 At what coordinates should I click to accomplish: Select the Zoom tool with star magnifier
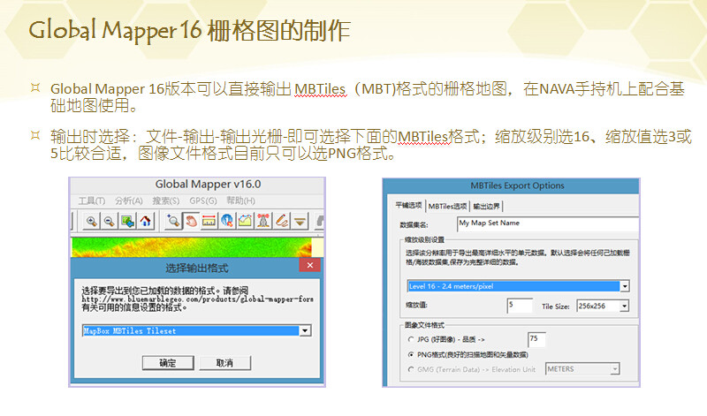coord(173,221)
